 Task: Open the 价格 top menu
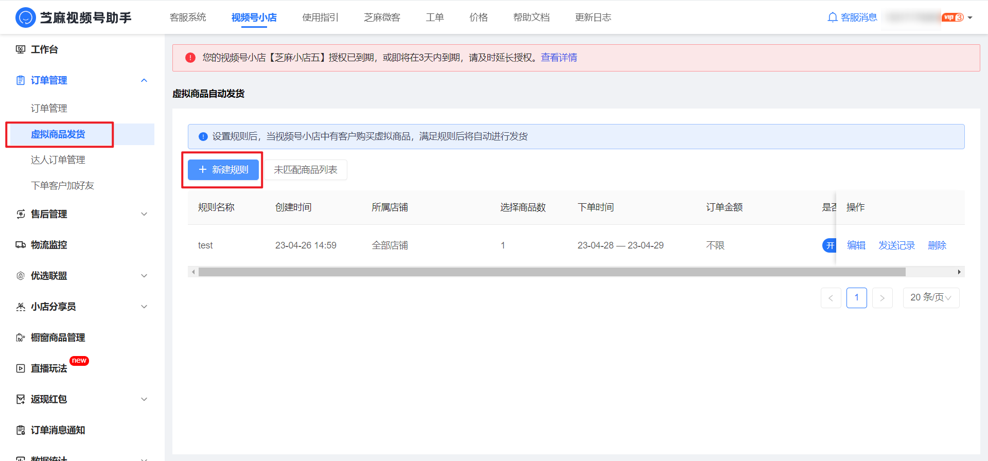(479, 17)
